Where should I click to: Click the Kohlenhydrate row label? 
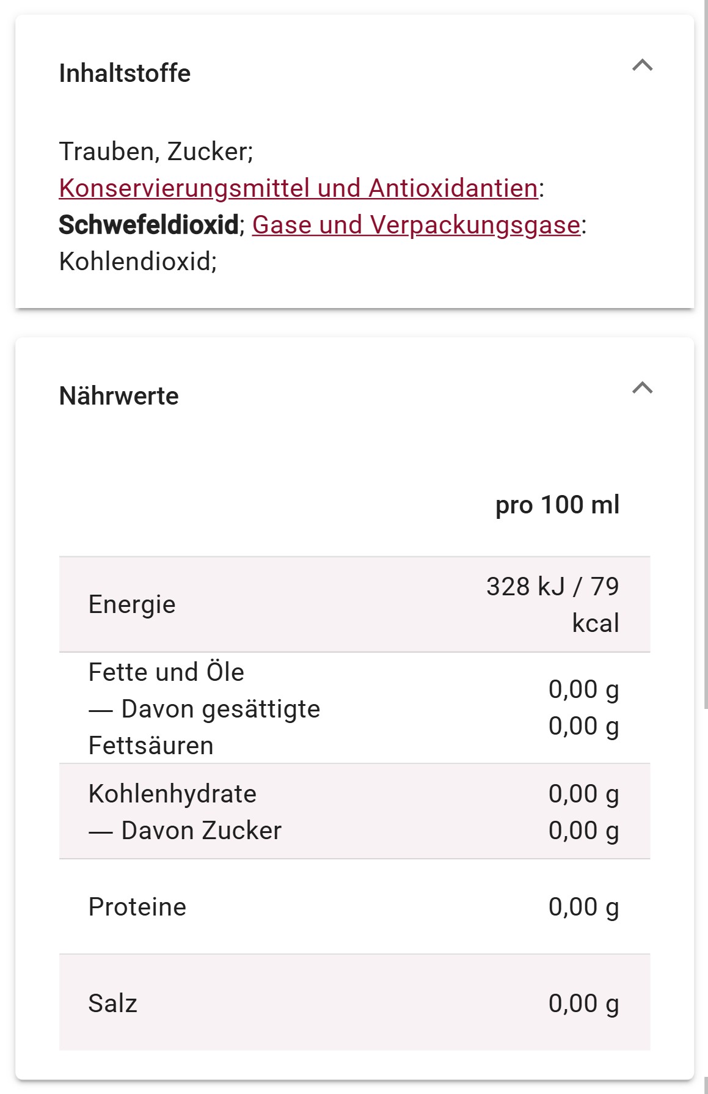[x=172, y=794]
